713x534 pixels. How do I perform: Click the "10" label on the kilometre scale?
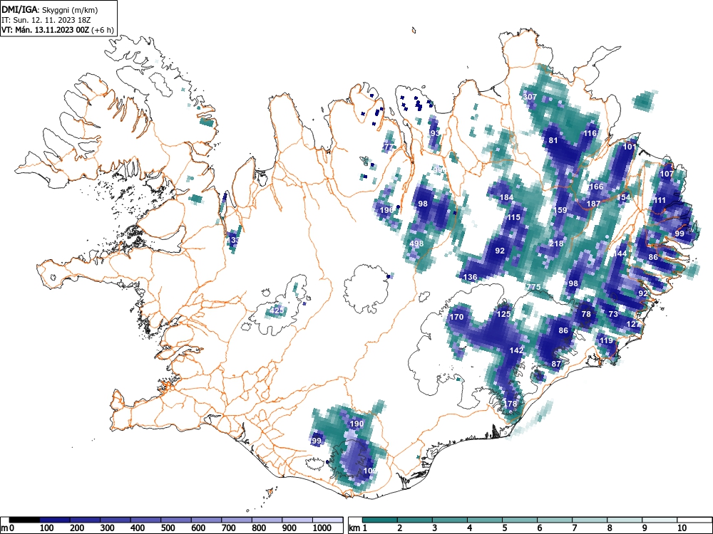click(x=682, y=528)
